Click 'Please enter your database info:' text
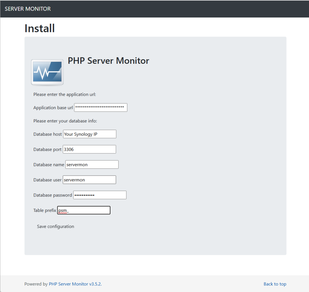309x292 pixels. click(x=65, y=121)
